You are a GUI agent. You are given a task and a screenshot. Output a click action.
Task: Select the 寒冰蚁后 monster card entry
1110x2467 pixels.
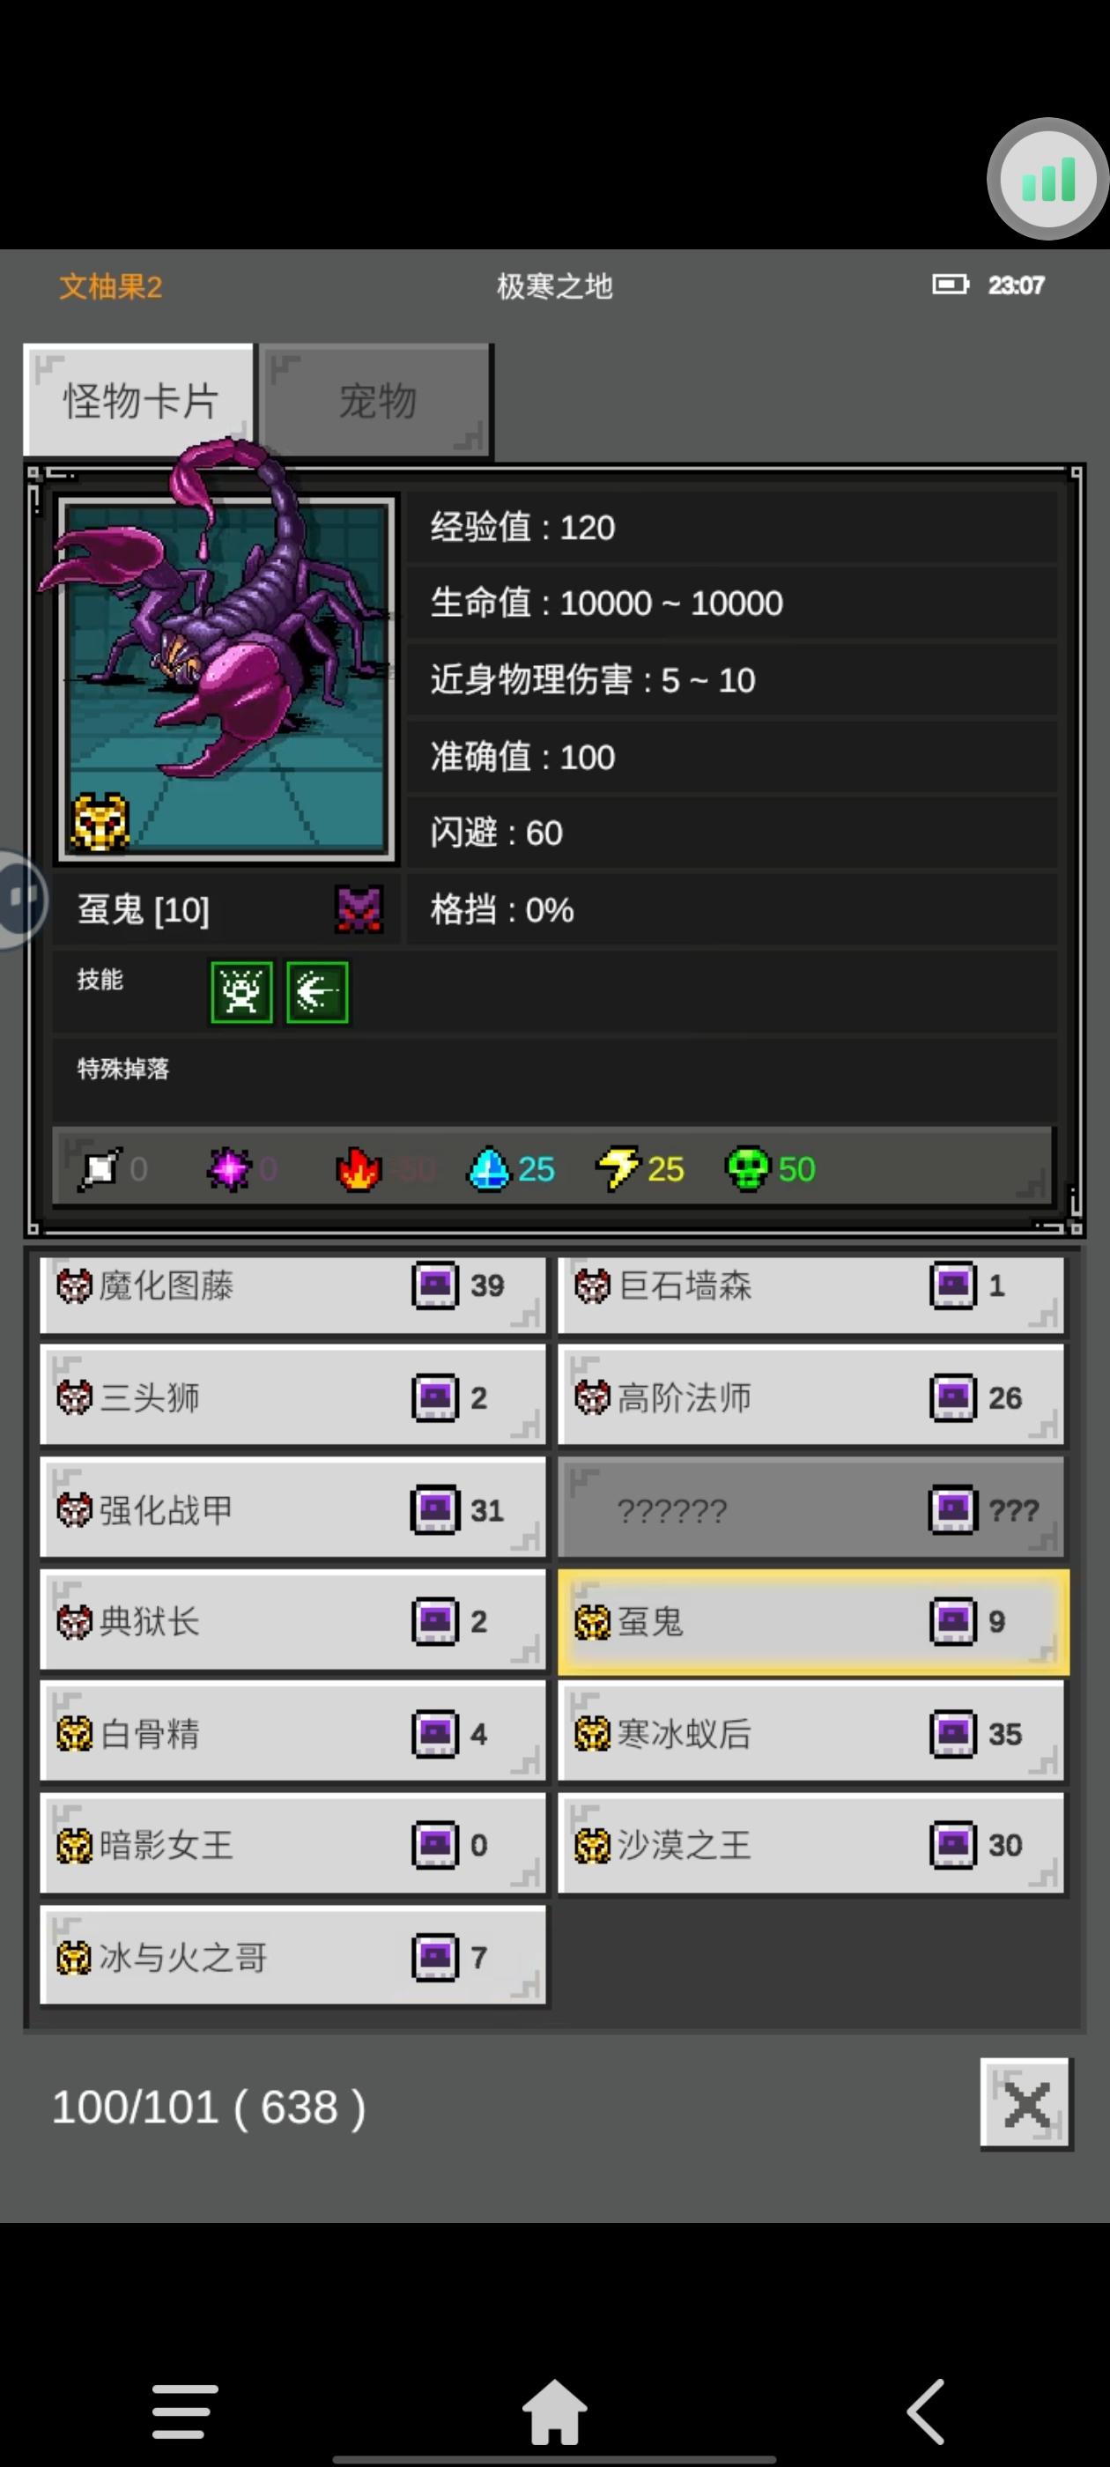[811, 1732]
